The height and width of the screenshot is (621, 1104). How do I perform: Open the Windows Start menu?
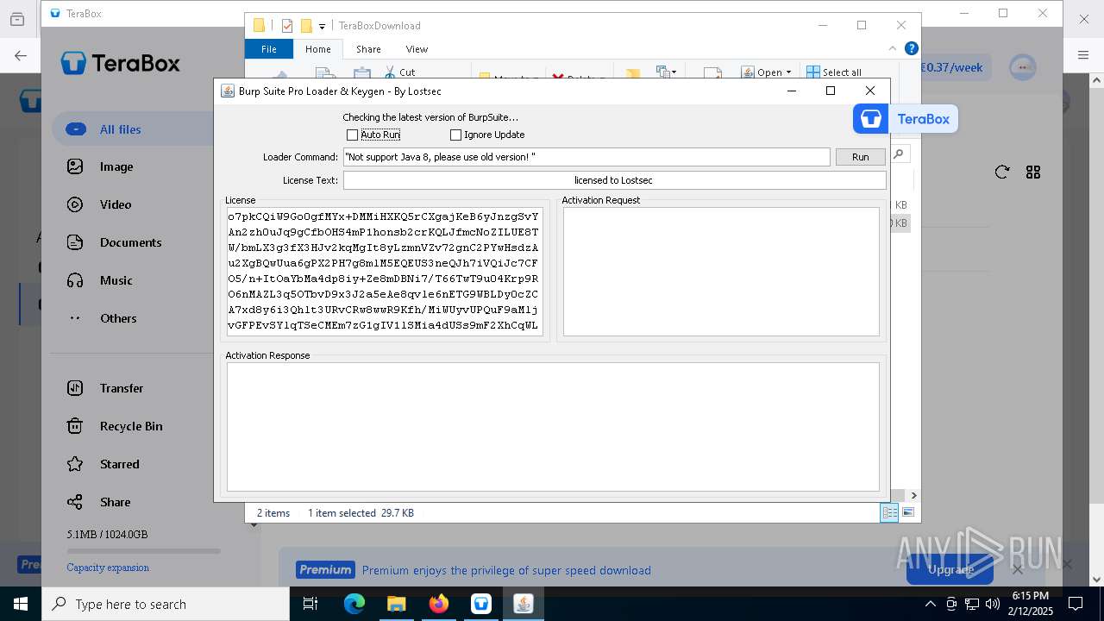pos(21,604)
